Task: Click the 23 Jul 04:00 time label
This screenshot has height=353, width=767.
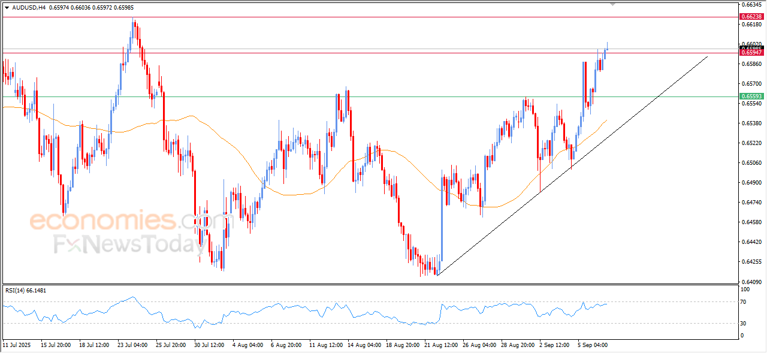Action: (132, 345)
